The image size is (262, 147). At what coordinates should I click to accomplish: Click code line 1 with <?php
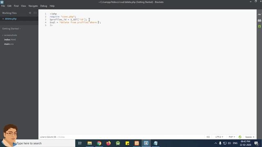[53, 14]
